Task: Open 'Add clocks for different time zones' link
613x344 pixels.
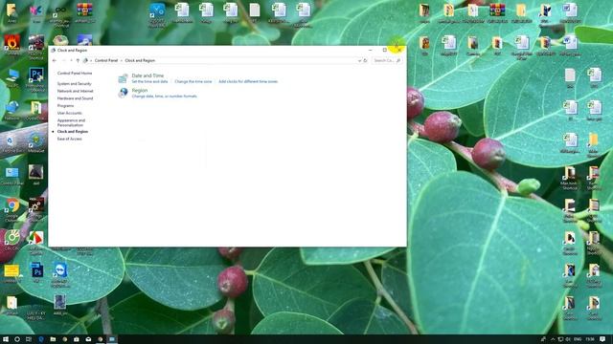Action: (248, 81)
